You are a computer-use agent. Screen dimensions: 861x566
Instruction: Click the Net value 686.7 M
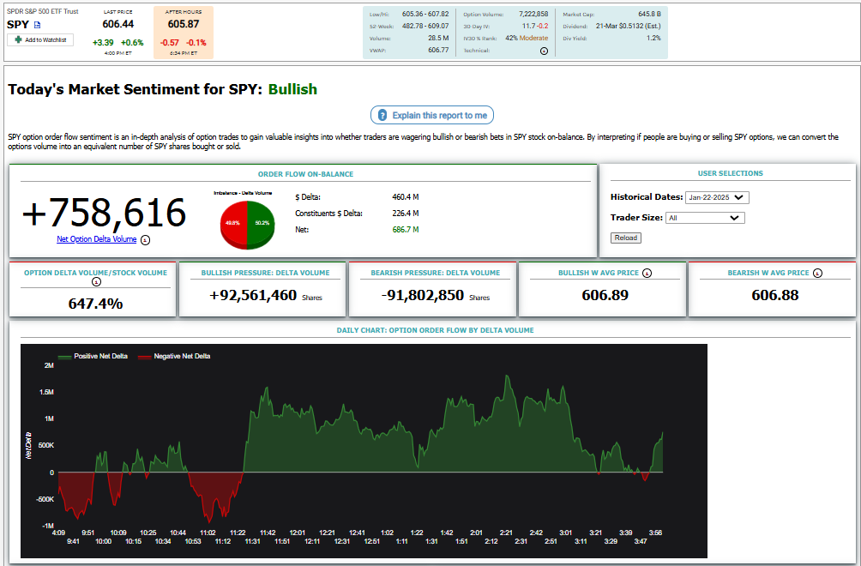(406, 230)
